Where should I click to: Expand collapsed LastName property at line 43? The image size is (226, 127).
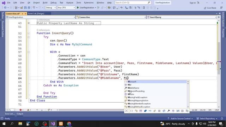(29, 23)
